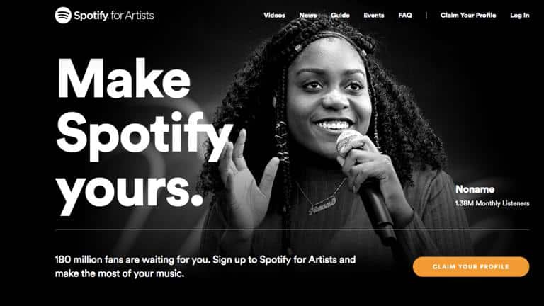Click the orange CLAIM YOUR PROFILE button
The image size is (544, 306).
tap(471, 267)
